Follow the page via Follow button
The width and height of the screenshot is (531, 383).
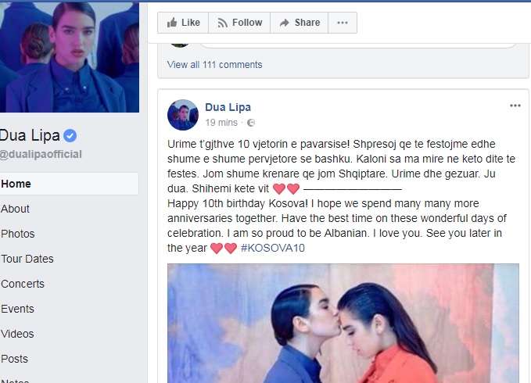(239, 23)
